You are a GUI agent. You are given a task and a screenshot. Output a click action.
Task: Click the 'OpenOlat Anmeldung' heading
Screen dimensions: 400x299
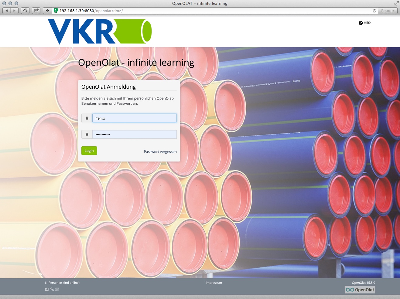coord(108,87)
